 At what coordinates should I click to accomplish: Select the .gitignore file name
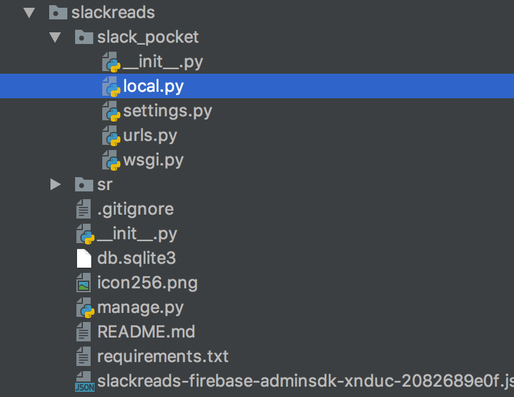(135, 209)
